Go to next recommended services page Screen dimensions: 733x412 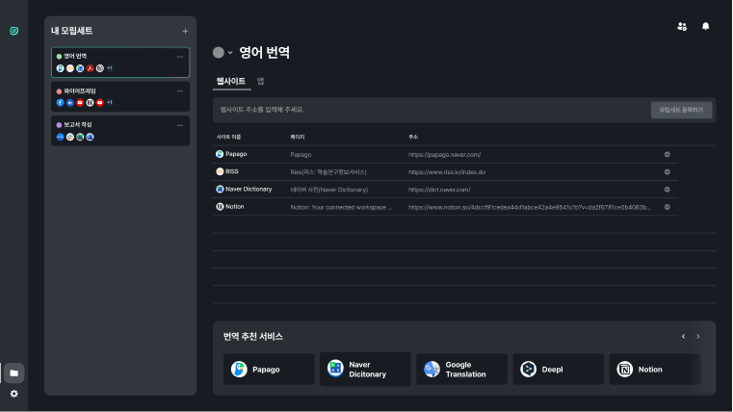(x=698, y=336)
